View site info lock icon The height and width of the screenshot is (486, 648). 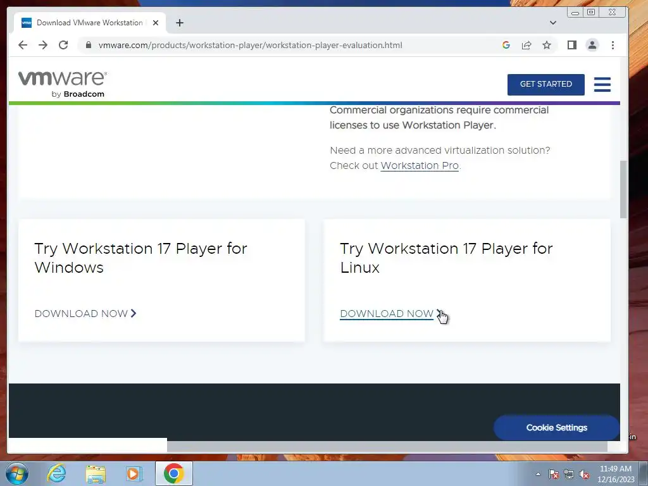click(89, 45)
